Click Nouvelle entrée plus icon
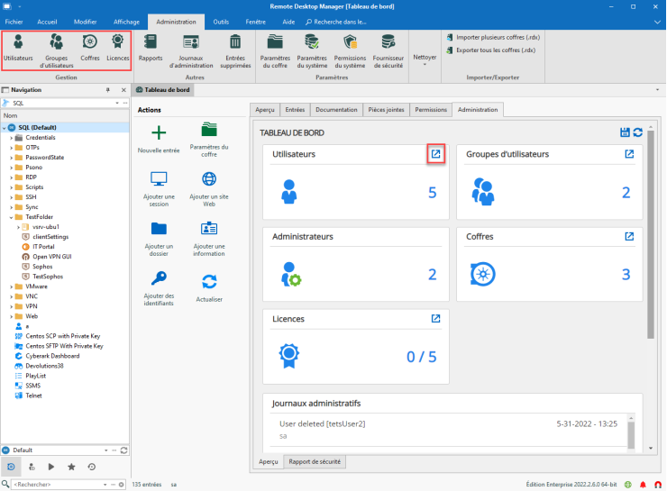Viewport: 667px width, 491px height. point(159,132)
